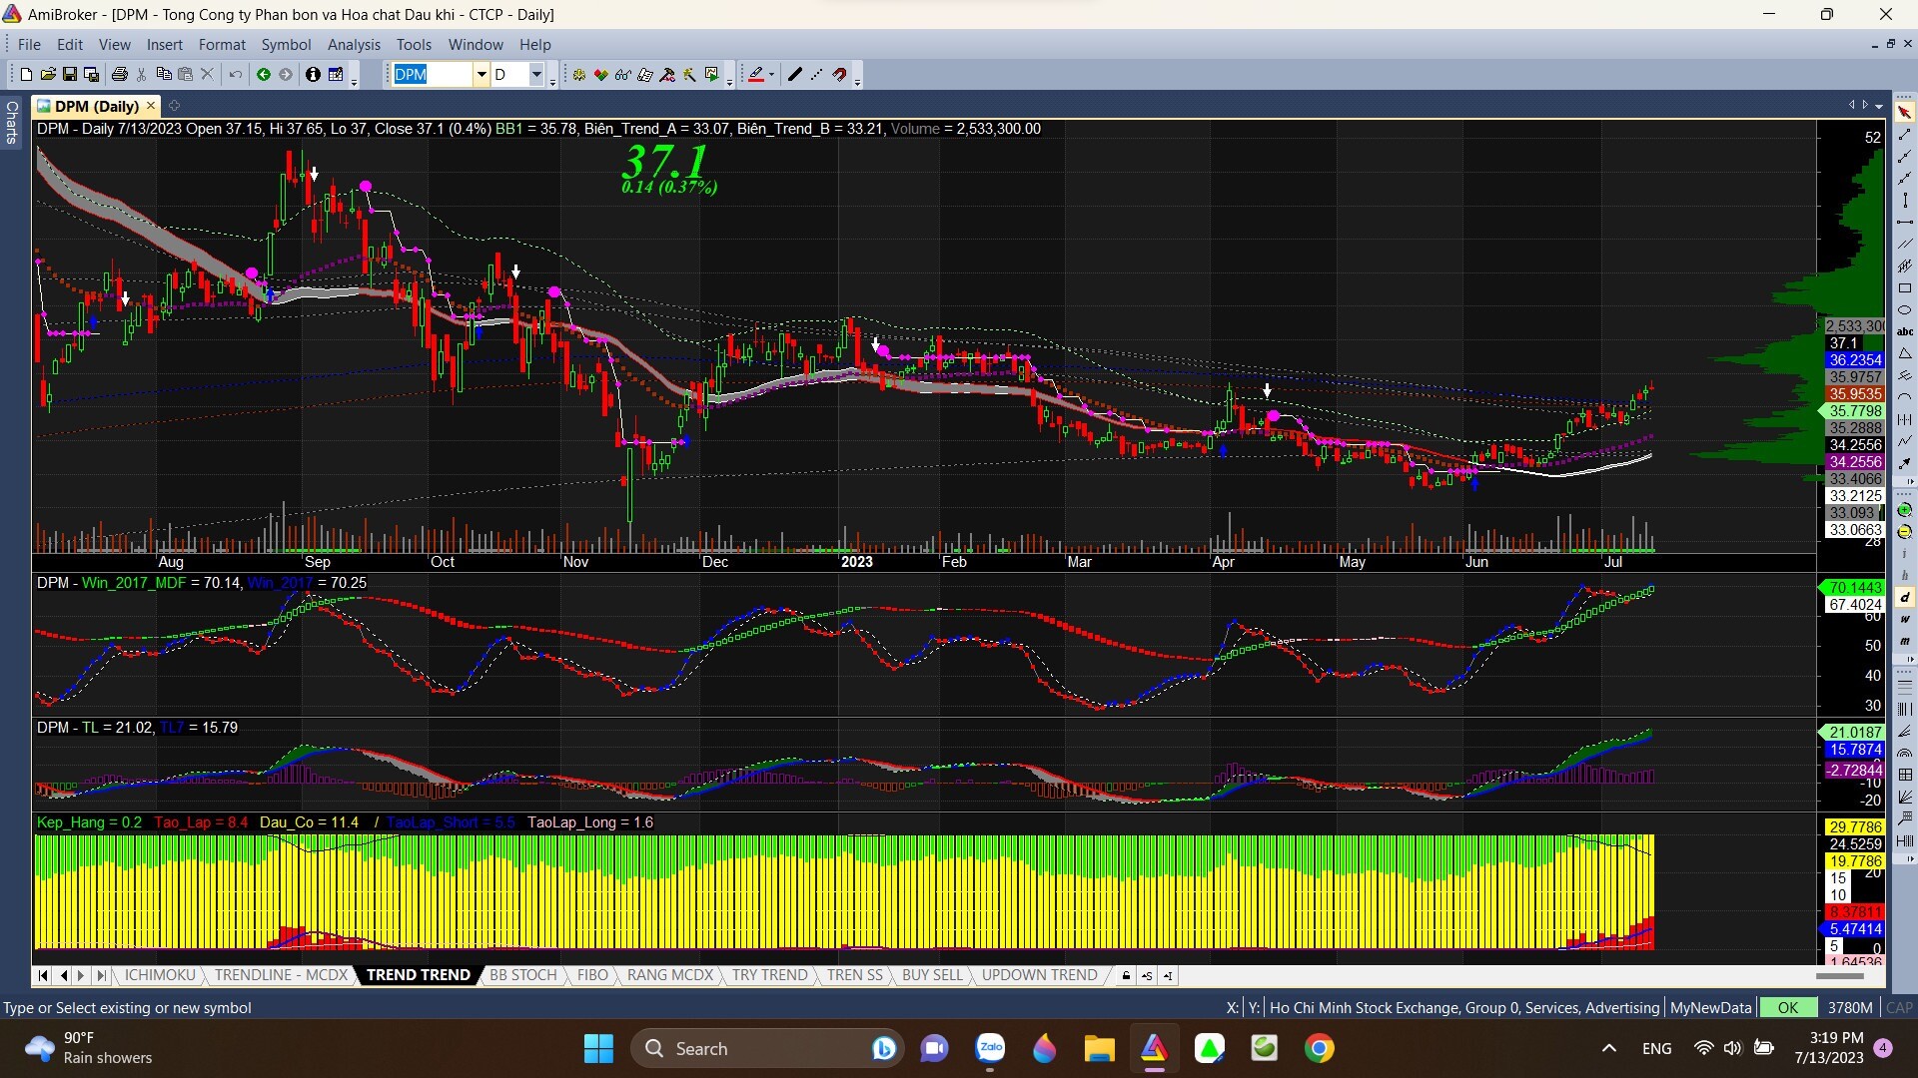Image resolution: width=1918 pixels, height=1078 pixels.
Task: Create a new document with New icon
Action: (26, 74)
